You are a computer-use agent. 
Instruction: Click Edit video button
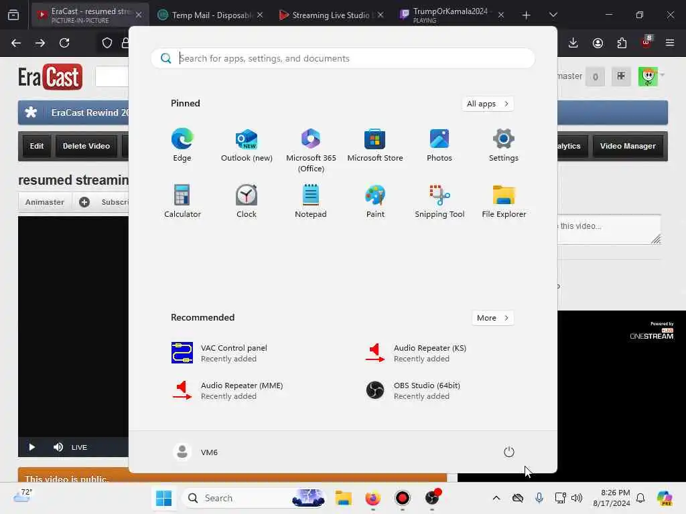pyautogui.click(x=37, y=146)
